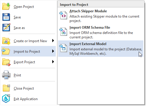146x106 pixels.
Task: Click the Attach Skipper Module file icon
Action: pyautogui.click(x=63, y=15)
